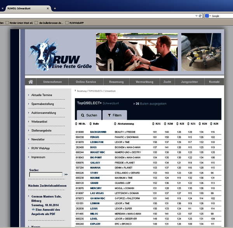Click the RUW cow logo
The image size is (233, 228).
60,55
